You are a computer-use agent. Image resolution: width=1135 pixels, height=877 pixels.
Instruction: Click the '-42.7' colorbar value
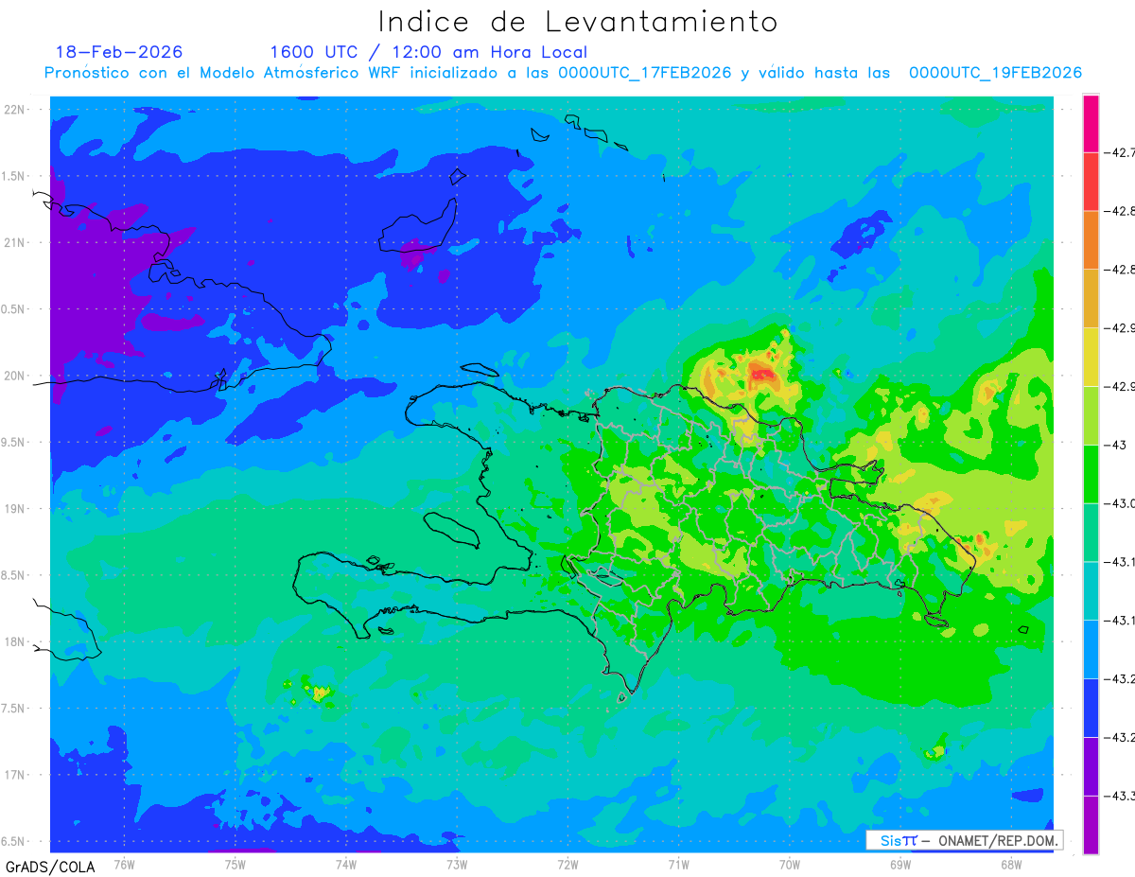(x=1118, y=152)
